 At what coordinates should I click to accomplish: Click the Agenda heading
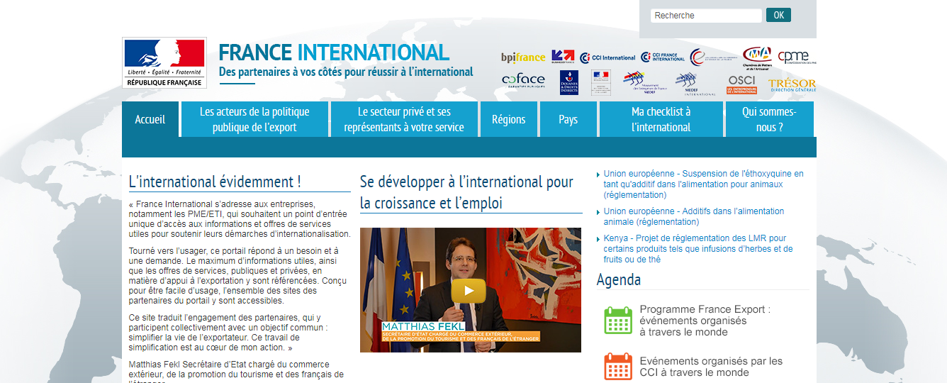point(619,279)
